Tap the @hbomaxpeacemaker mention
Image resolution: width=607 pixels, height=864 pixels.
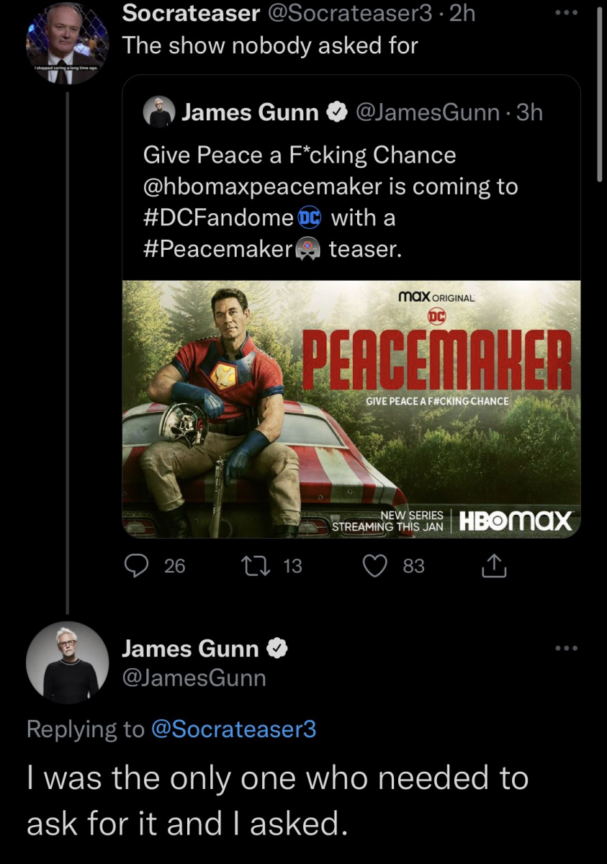[262, 186]
